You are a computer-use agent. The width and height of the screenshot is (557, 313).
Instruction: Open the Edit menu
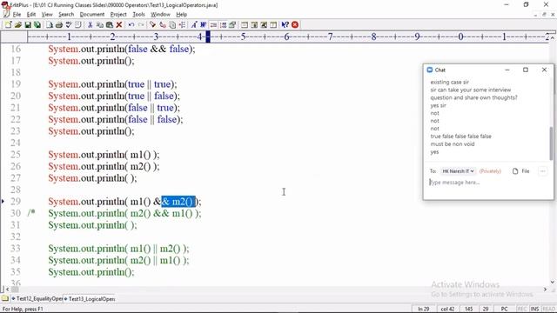[31, 15]
